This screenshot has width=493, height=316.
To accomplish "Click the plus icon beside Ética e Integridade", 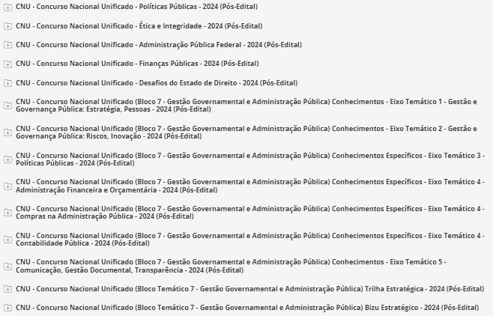I will coord(7,26).
